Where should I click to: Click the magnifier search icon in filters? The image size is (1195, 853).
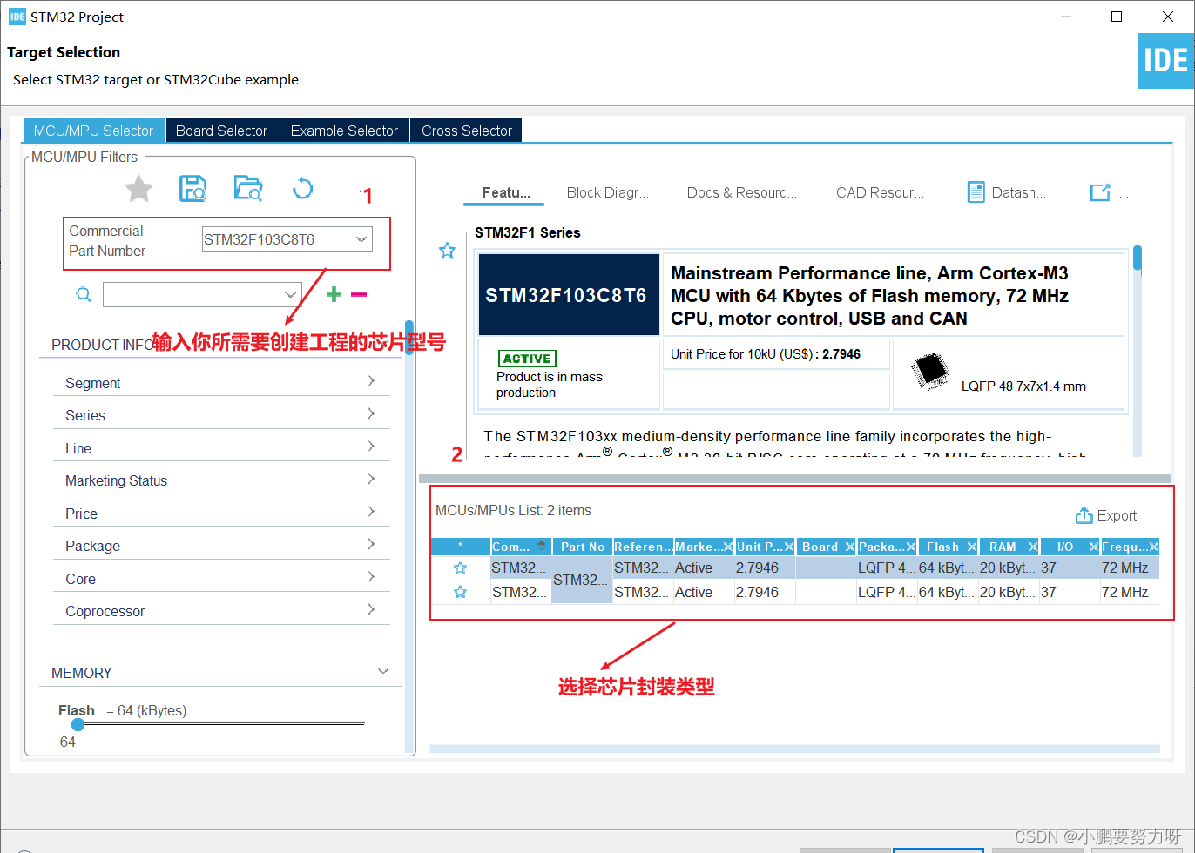tap(84, 294)
